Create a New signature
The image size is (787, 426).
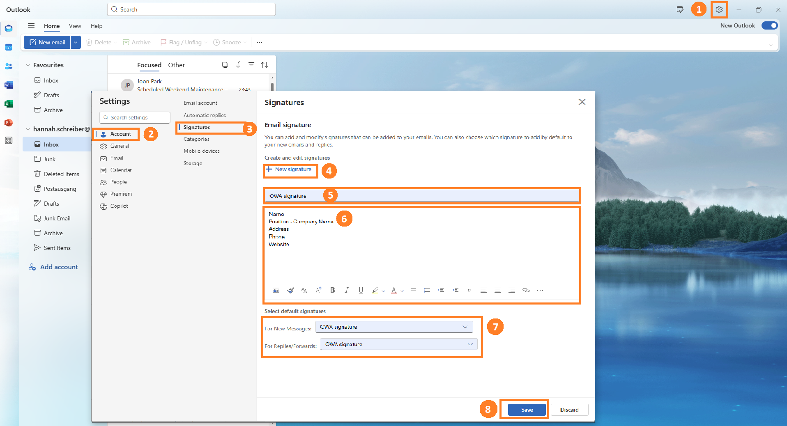289,169
